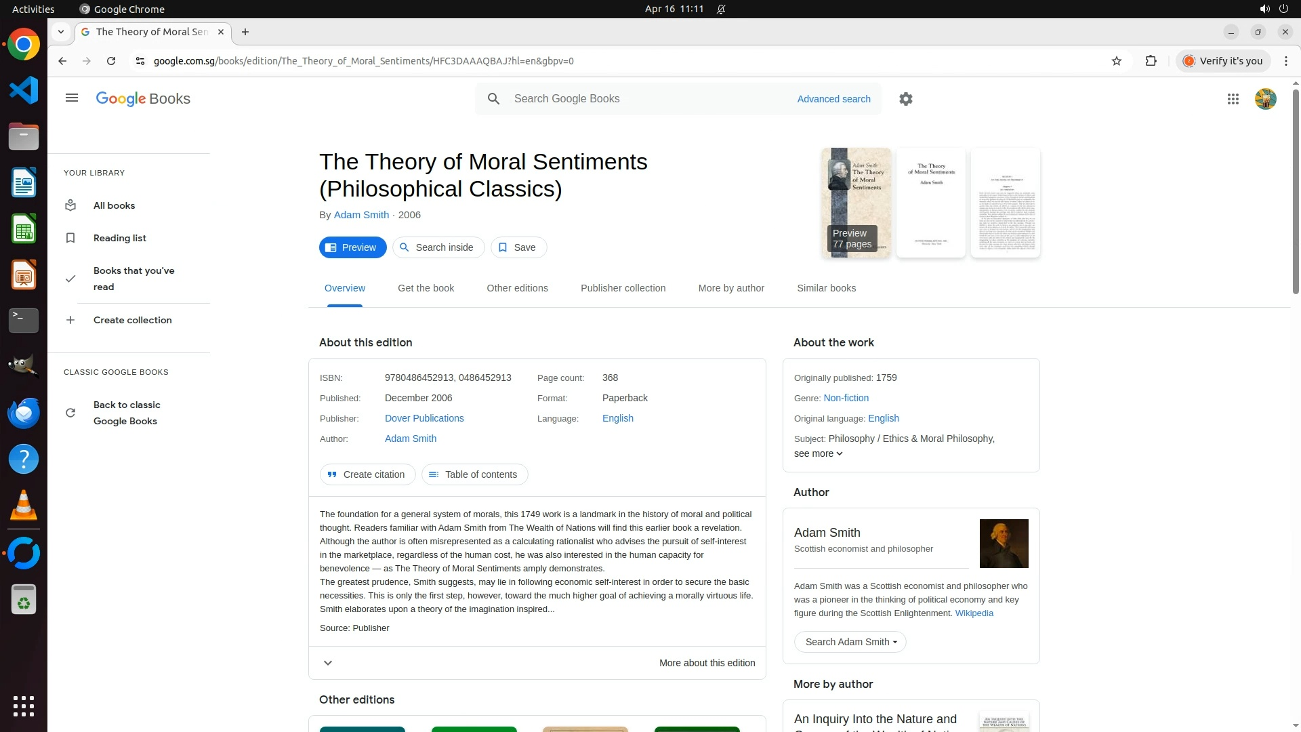Click the search magnifier icon
The image size is (1301, 732).
point(494,99)
